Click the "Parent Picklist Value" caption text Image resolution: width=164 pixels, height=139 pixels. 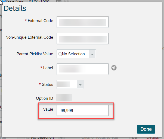(x=35, y=54)
